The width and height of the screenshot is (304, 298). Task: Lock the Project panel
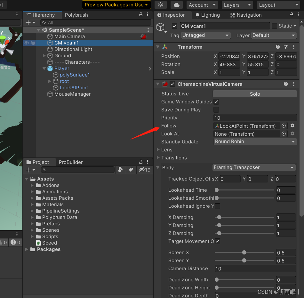click(x=141, y=162)
